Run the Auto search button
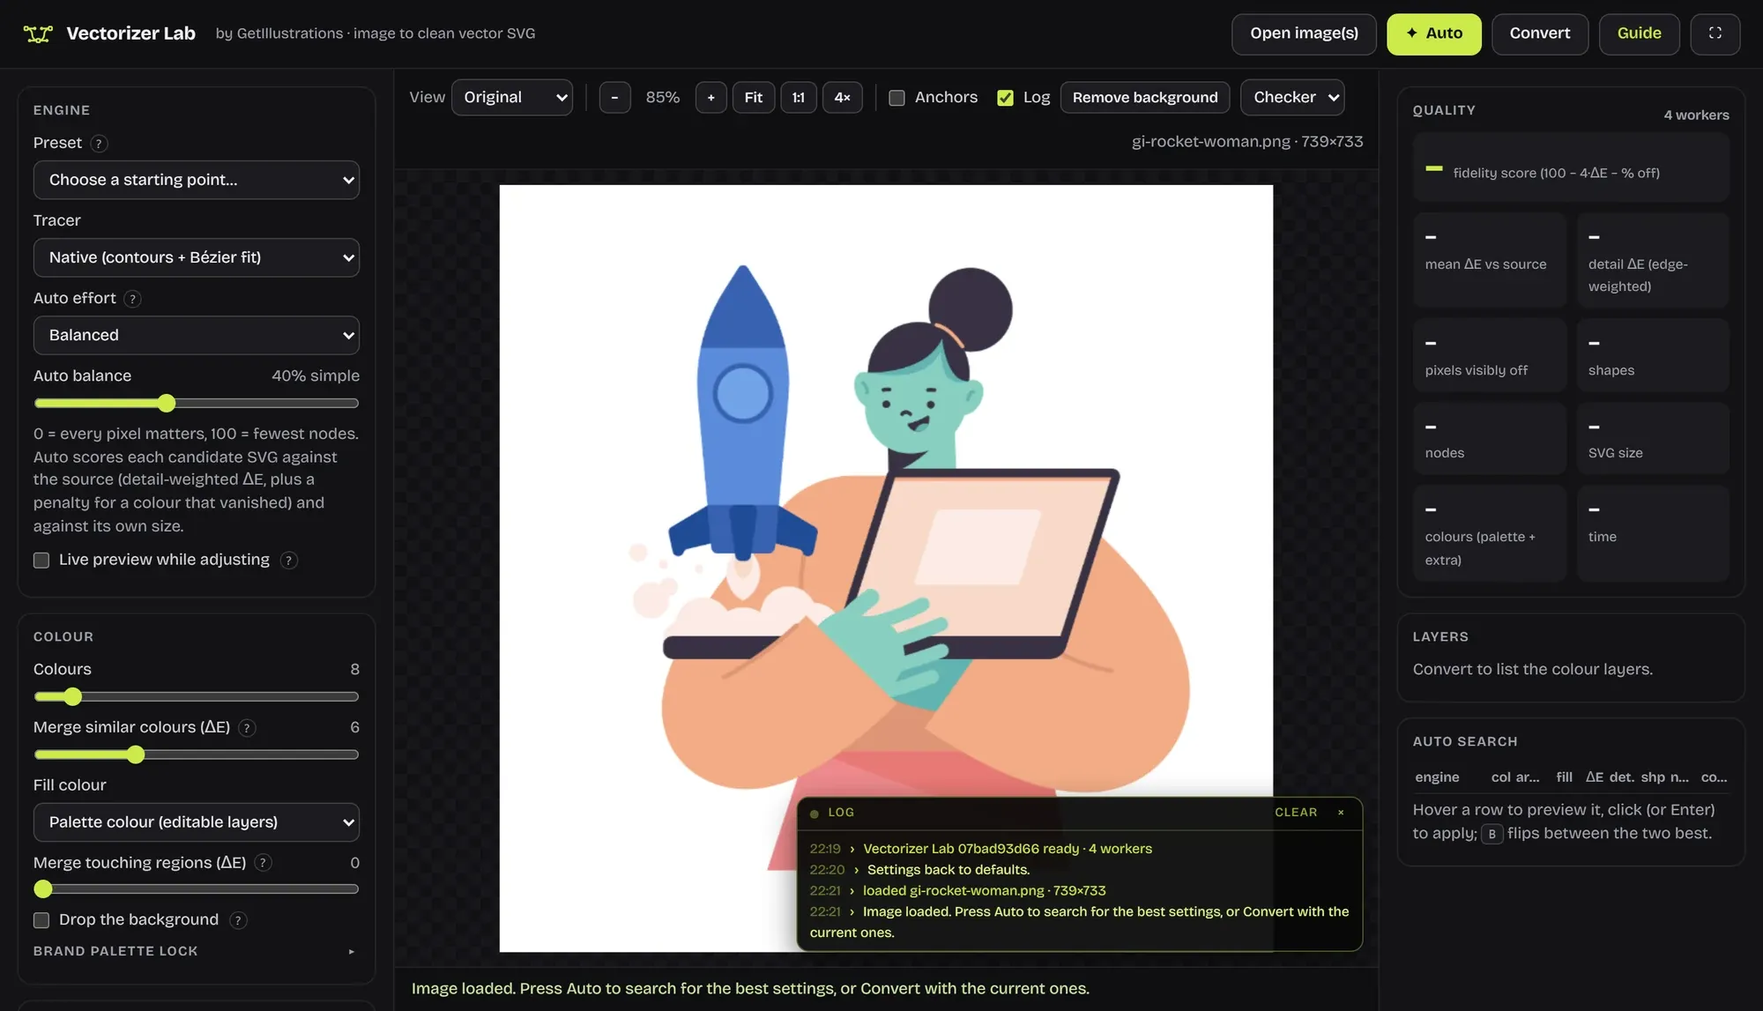1763x1011 pixels. 1434,33
